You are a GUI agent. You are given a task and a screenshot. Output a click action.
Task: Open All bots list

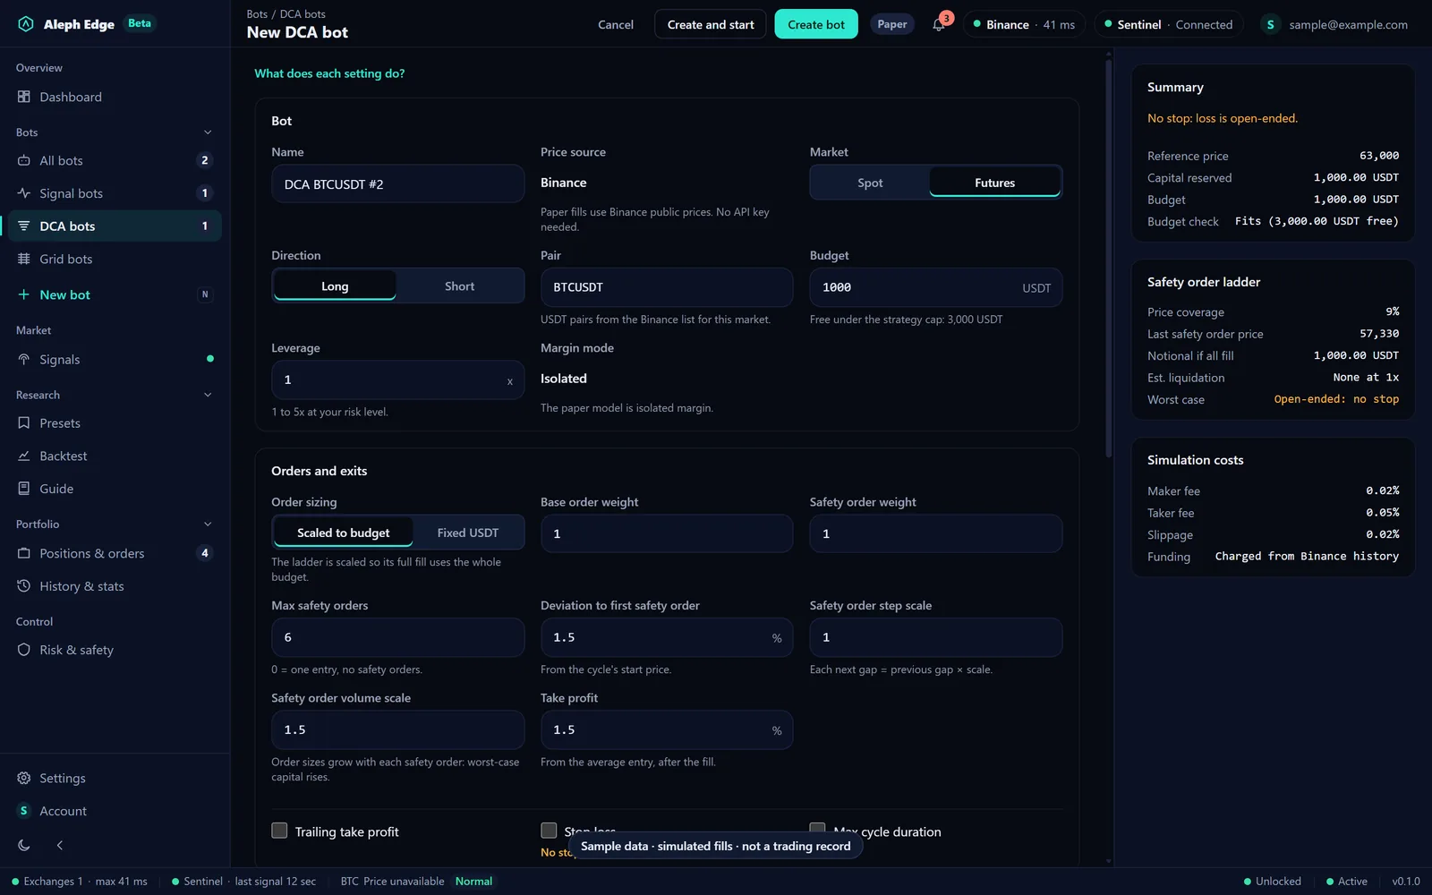tap(115, 161)
